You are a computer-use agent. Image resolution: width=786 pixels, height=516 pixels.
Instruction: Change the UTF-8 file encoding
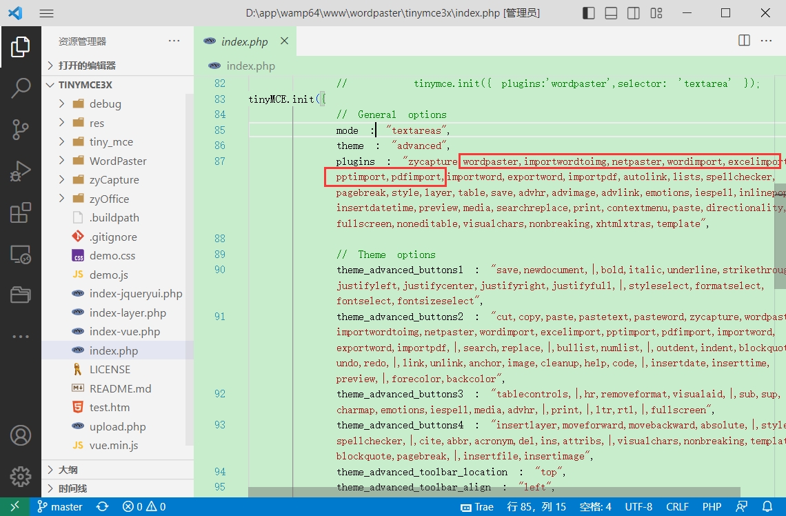pyautogui.click(x=638, y=506)
